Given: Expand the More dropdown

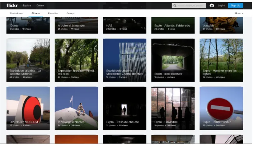Looking at the screenshot, I should coord(239,13).
